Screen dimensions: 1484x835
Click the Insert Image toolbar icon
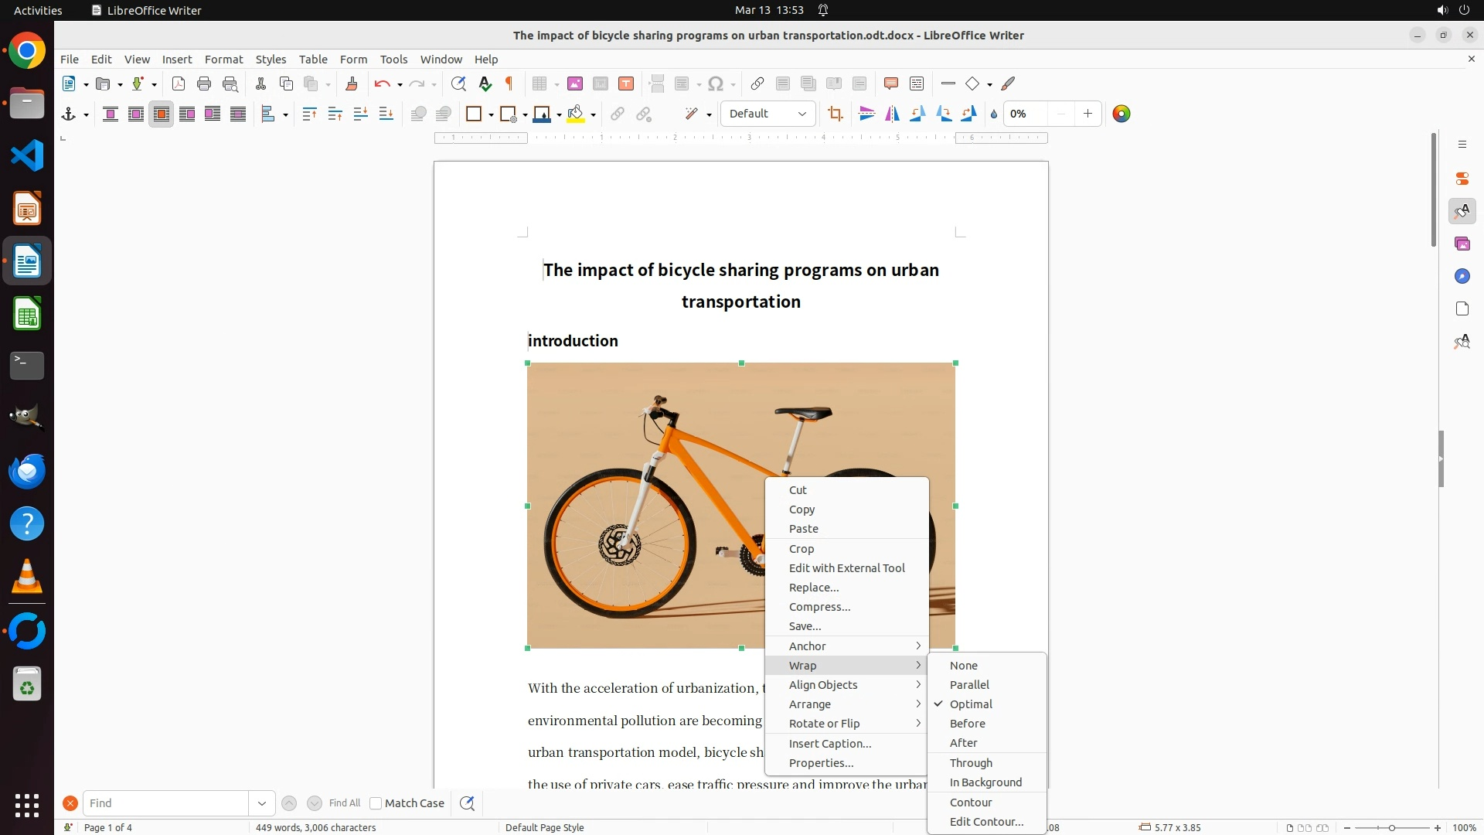575,84
